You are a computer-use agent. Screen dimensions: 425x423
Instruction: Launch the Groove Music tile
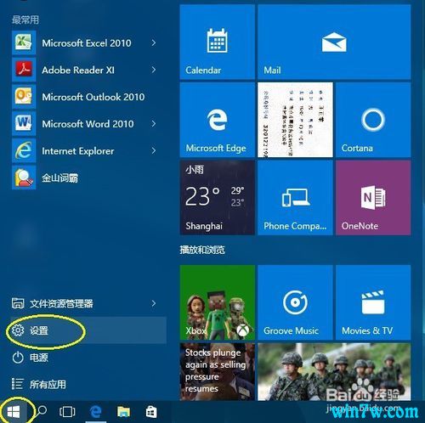pos(295,302)
